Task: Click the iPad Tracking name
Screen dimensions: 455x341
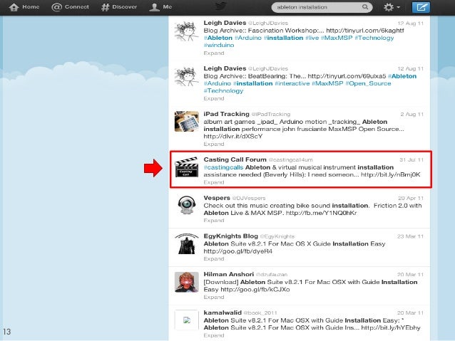Action: tap(226, 114)
